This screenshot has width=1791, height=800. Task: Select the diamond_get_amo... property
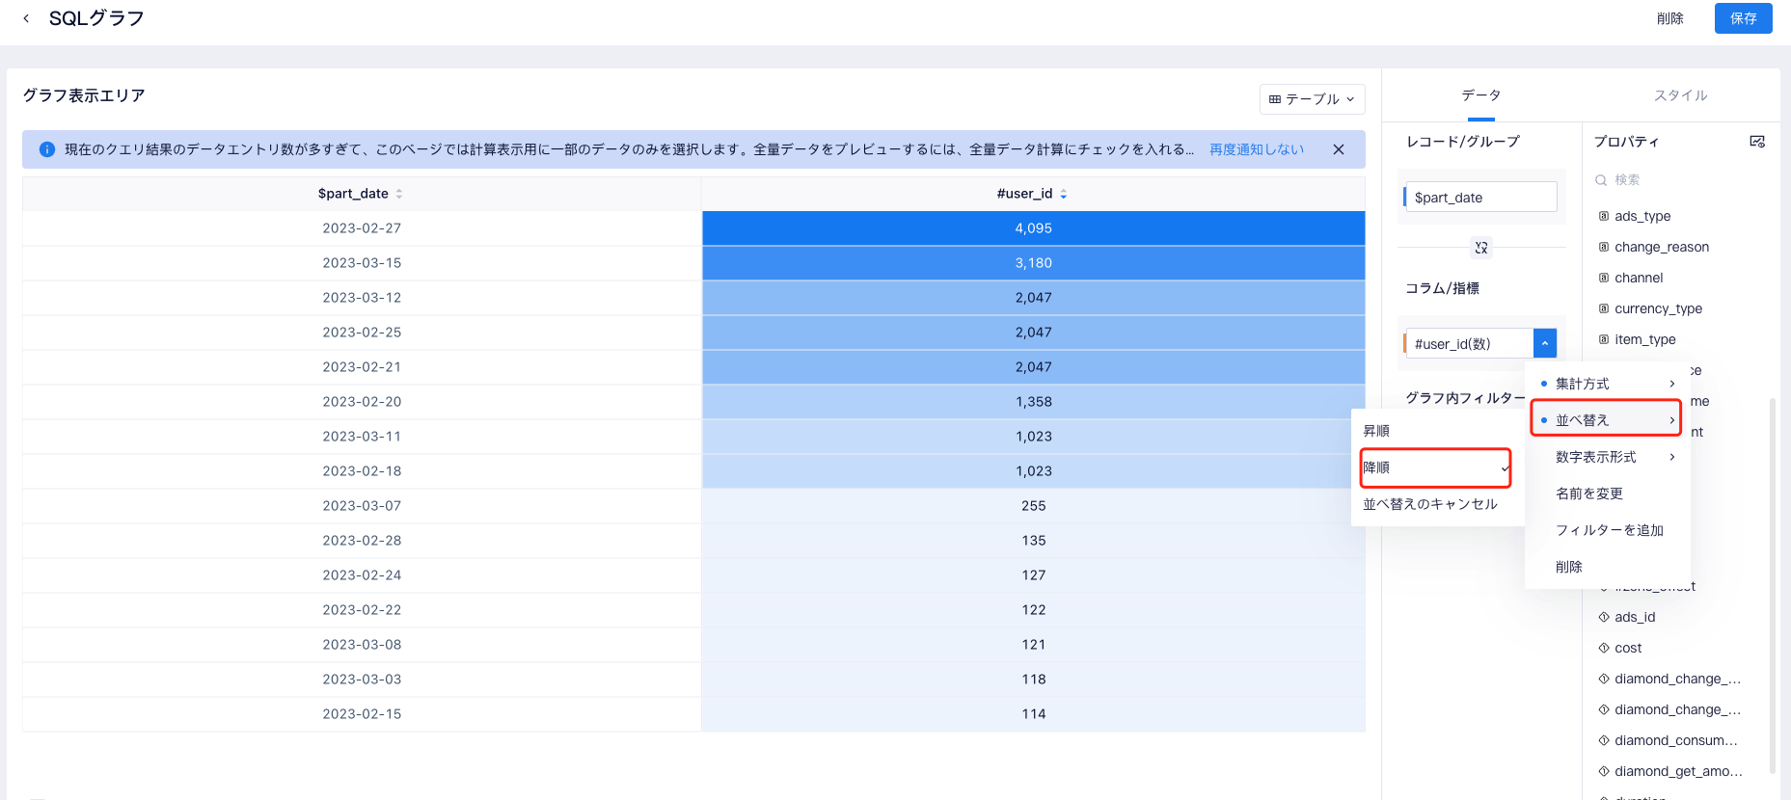pos(1676,771)
